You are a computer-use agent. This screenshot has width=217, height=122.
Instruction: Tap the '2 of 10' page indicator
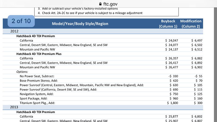21,21
